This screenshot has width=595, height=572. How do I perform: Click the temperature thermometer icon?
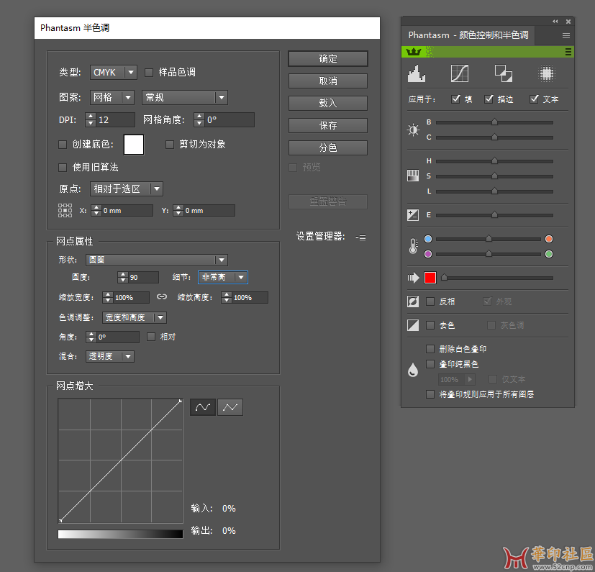click(413, 246)
